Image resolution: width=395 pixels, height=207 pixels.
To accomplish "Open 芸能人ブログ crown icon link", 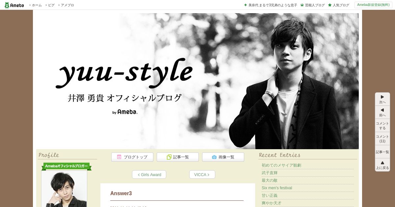I will click(312, 5).
